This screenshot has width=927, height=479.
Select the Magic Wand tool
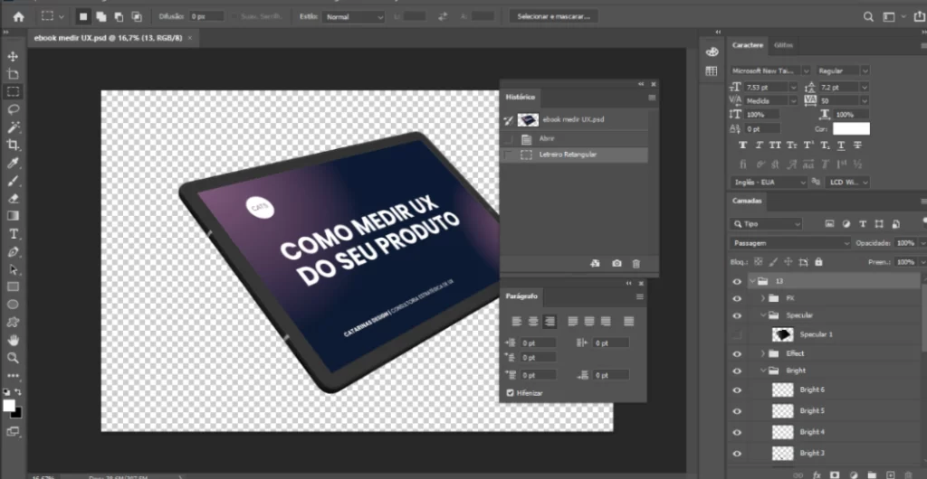[x=14, y=127]
